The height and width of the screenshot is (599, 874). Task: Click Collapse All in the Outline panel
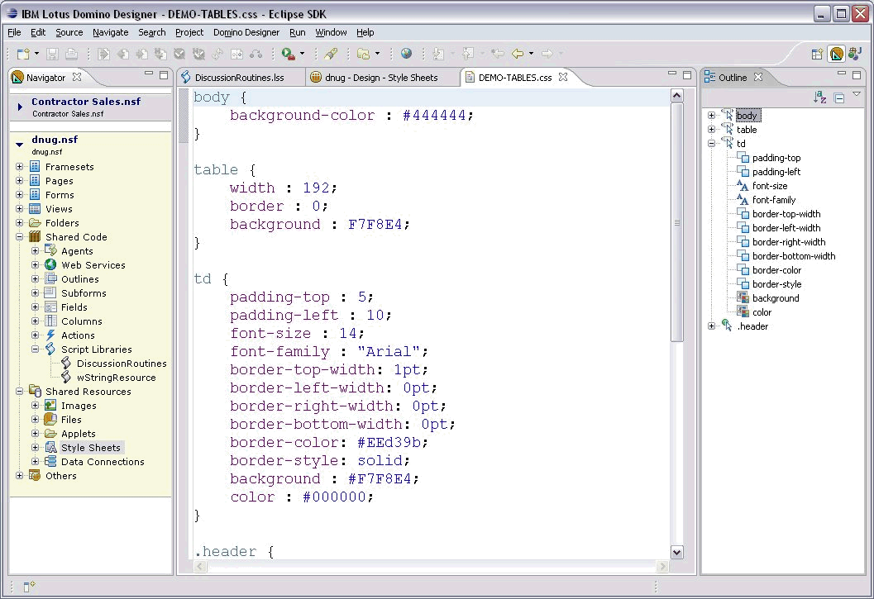click(839, 98)
